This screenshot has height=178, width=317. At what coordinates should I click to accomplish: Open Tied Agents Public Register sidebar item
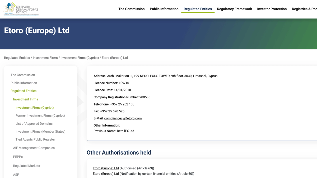point(35,139)
